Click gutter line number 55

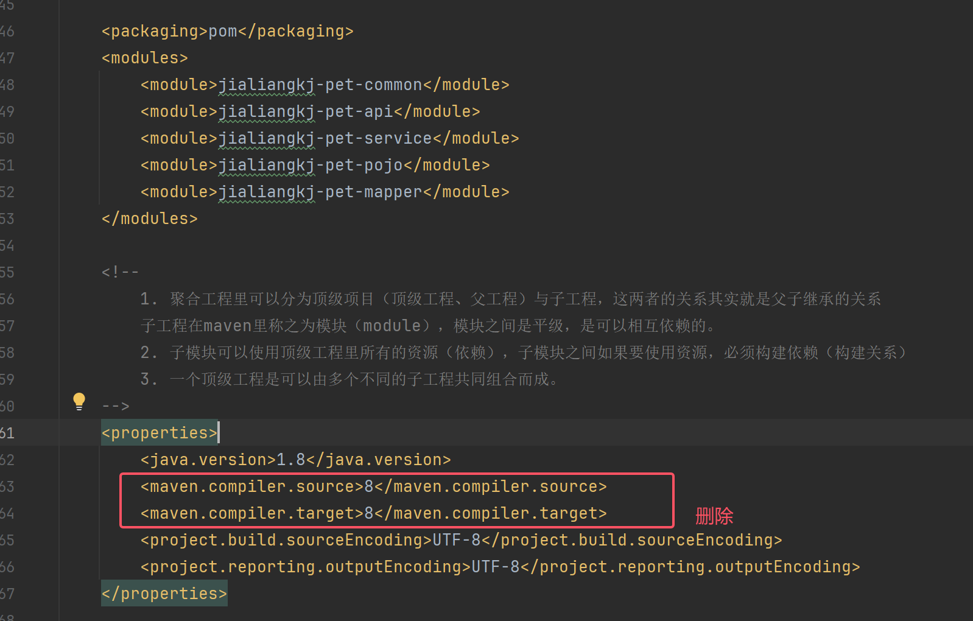point(7,272)
